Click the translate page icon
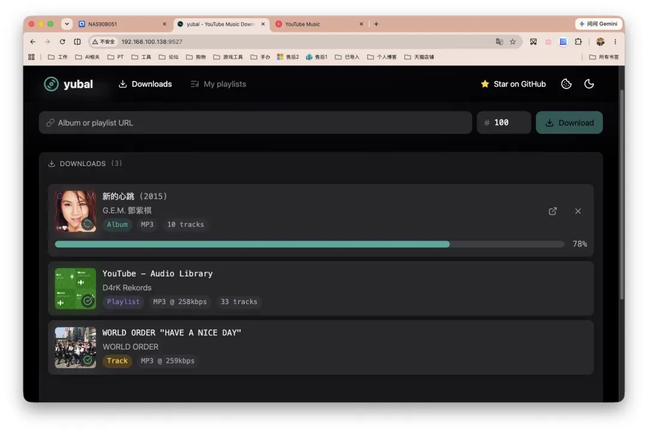This screenshot has height=433, width=648. [499, 42]
